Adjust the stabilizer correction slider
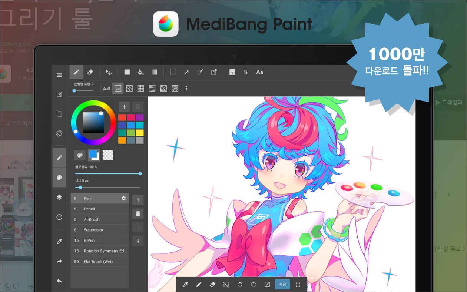Screen dimensions: 467x292 (x=83, y=90)
